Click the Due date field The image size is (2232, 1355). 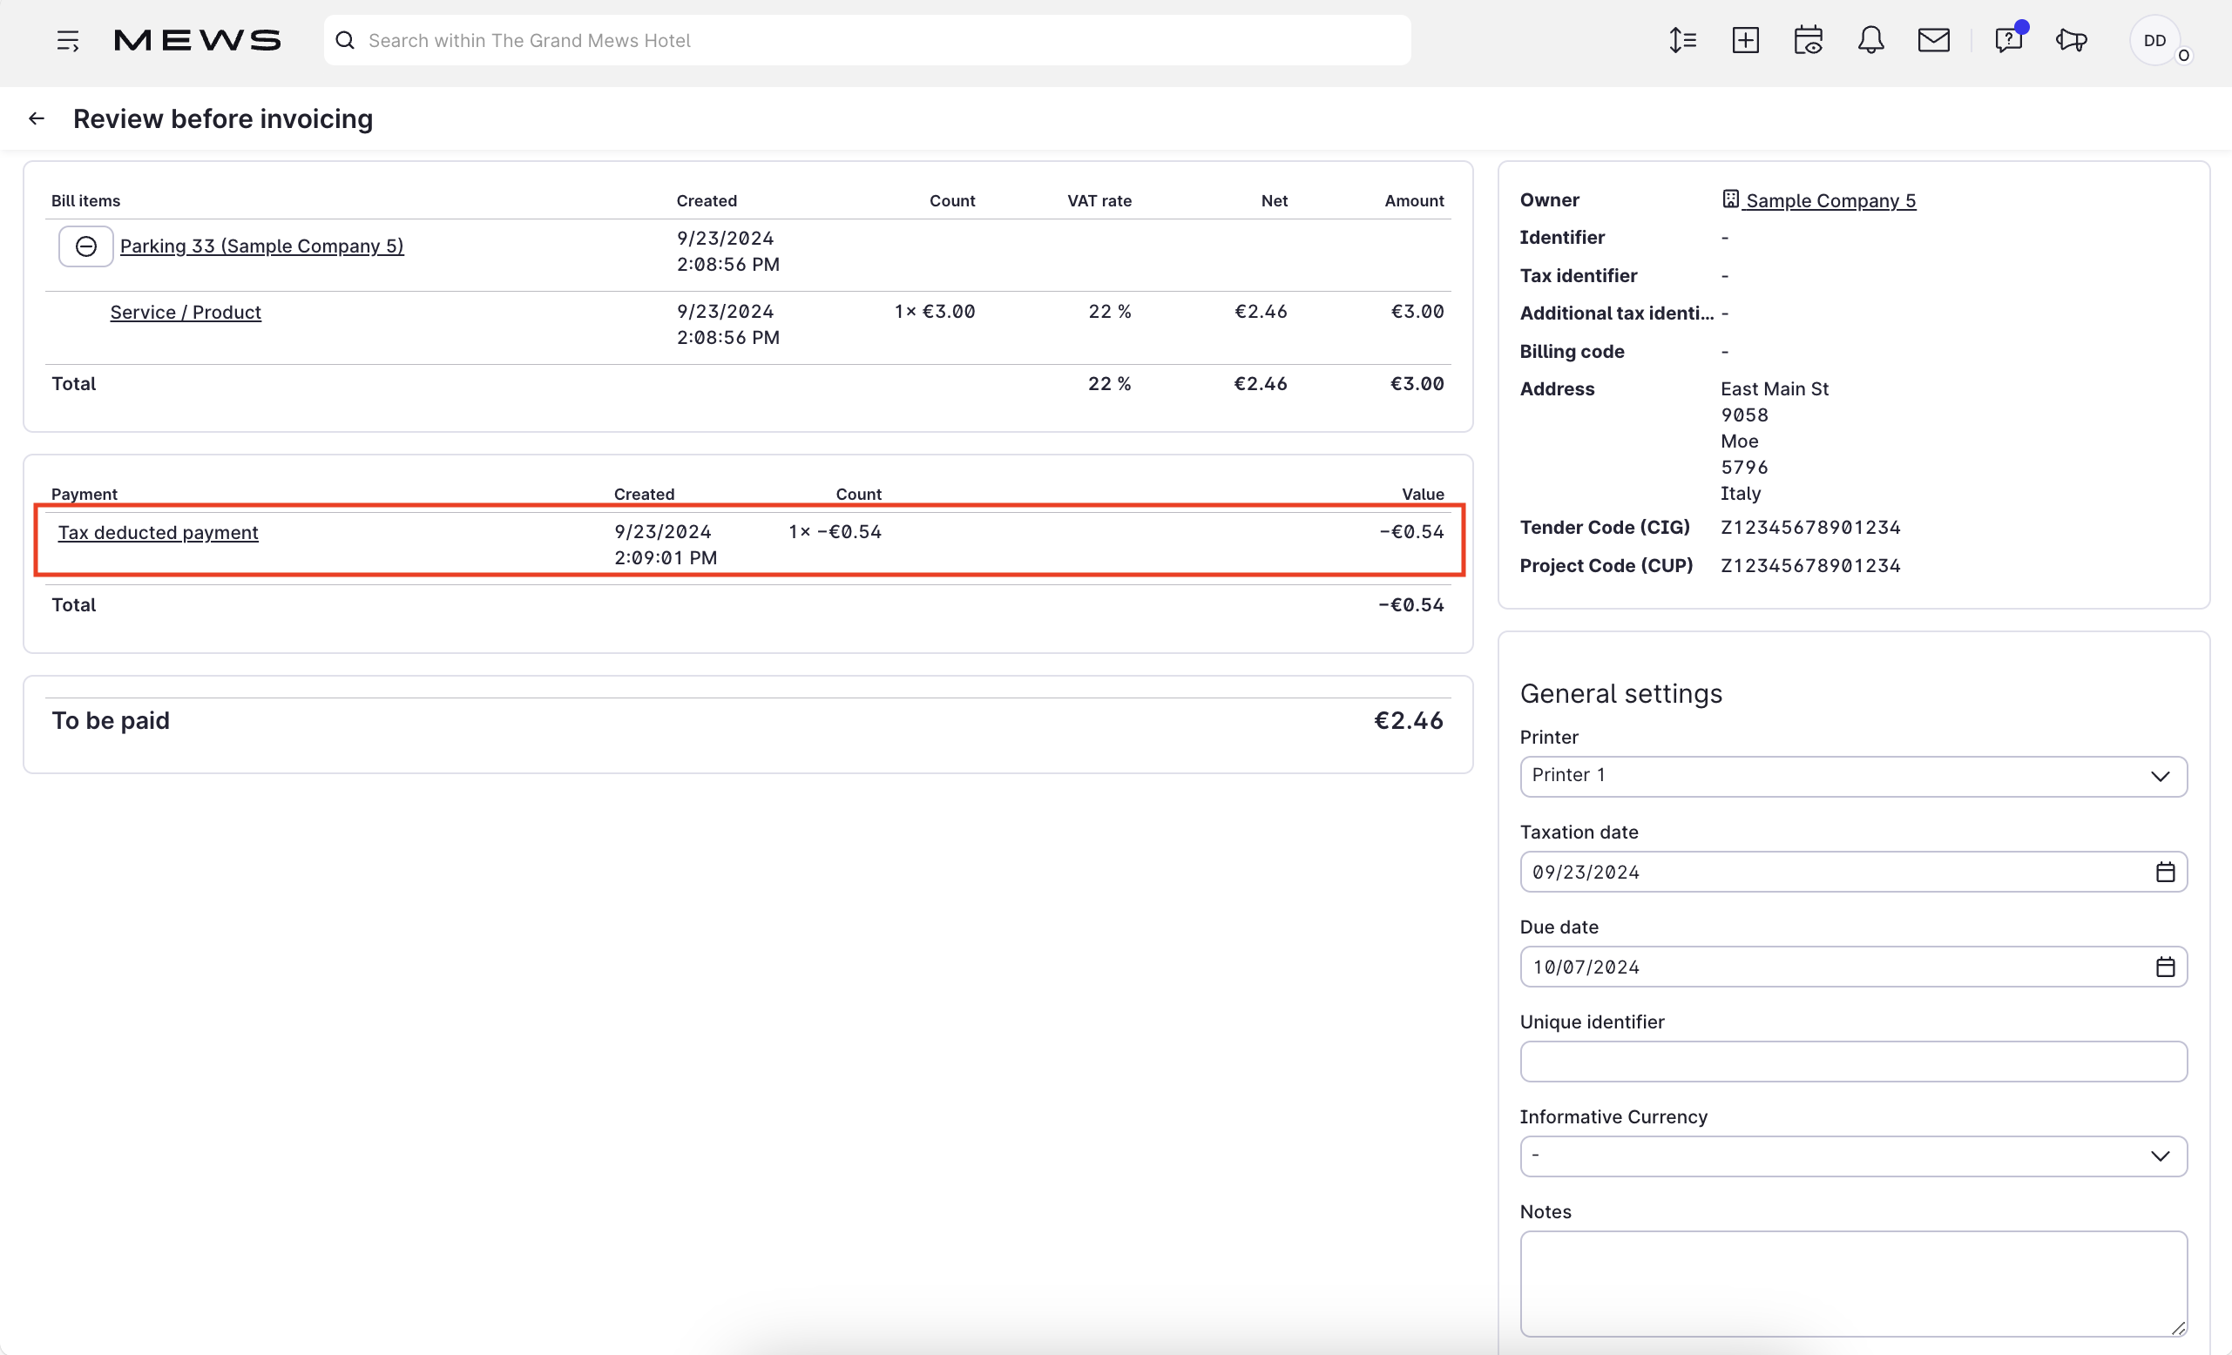[1853, 967]
